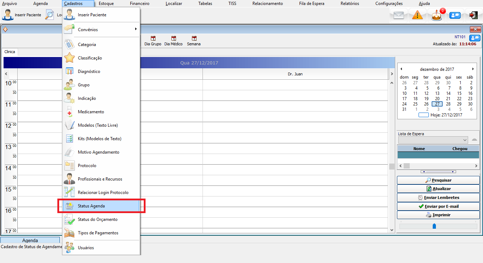Choose Profissionais e Recursos menu item
The image size is (483, 263).
[100, 179]
